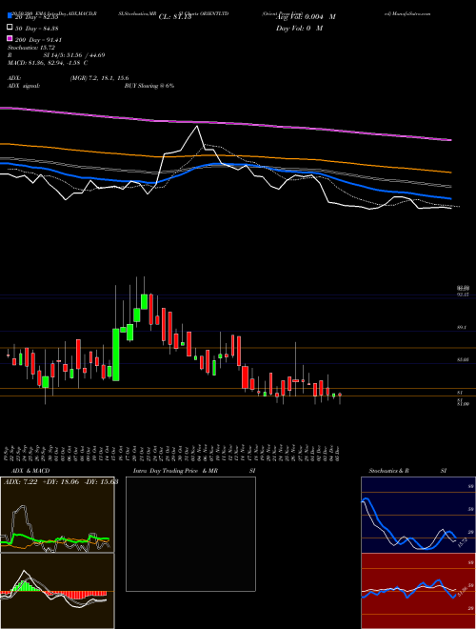This screenshot has height=629, width=476.
Task: Click the 'CL: 81.13' closing price
Action: [175, 17]
